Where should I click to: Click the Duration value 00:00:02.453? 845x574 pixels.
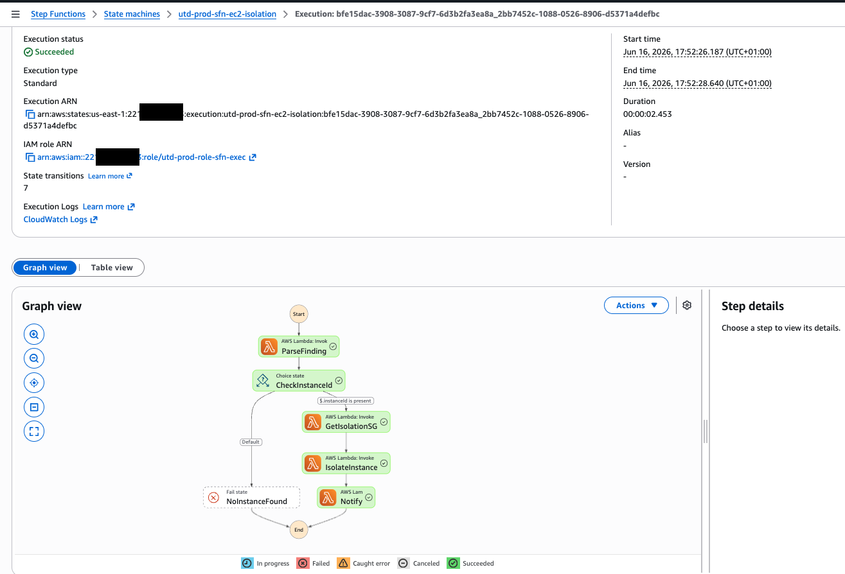[648, 114]
